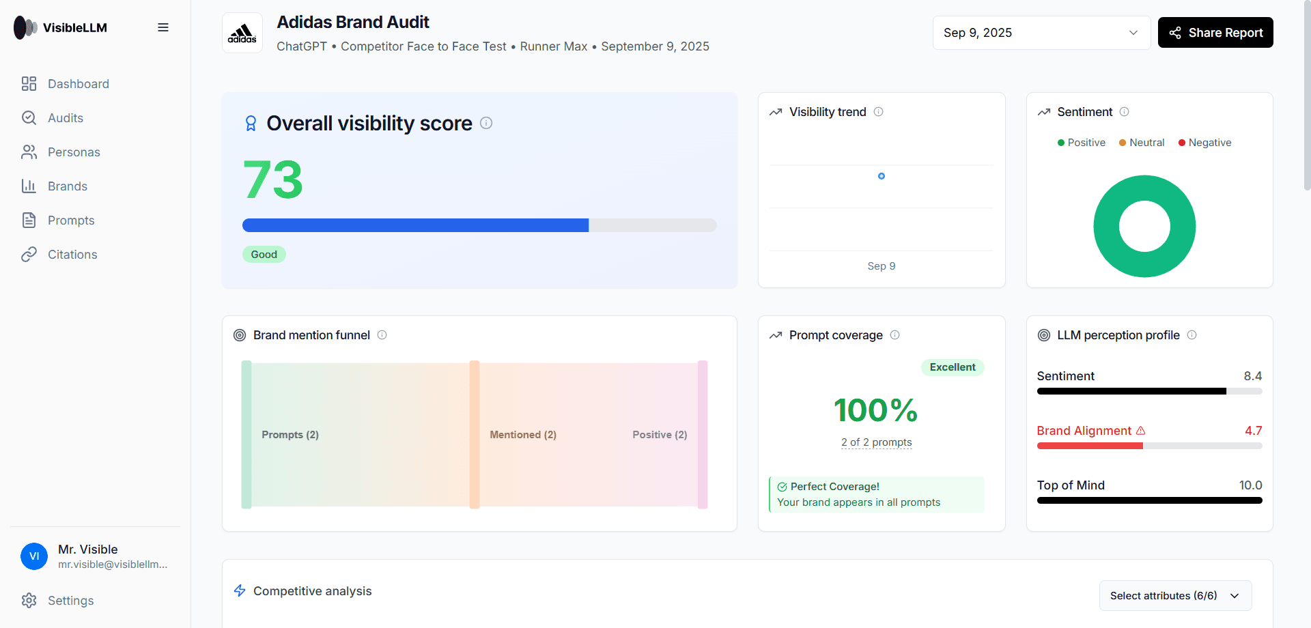Screen dimensions: 1311x628
Task: Click the Brand Alignment warning triangle icon
Action: click(1141, 431)
